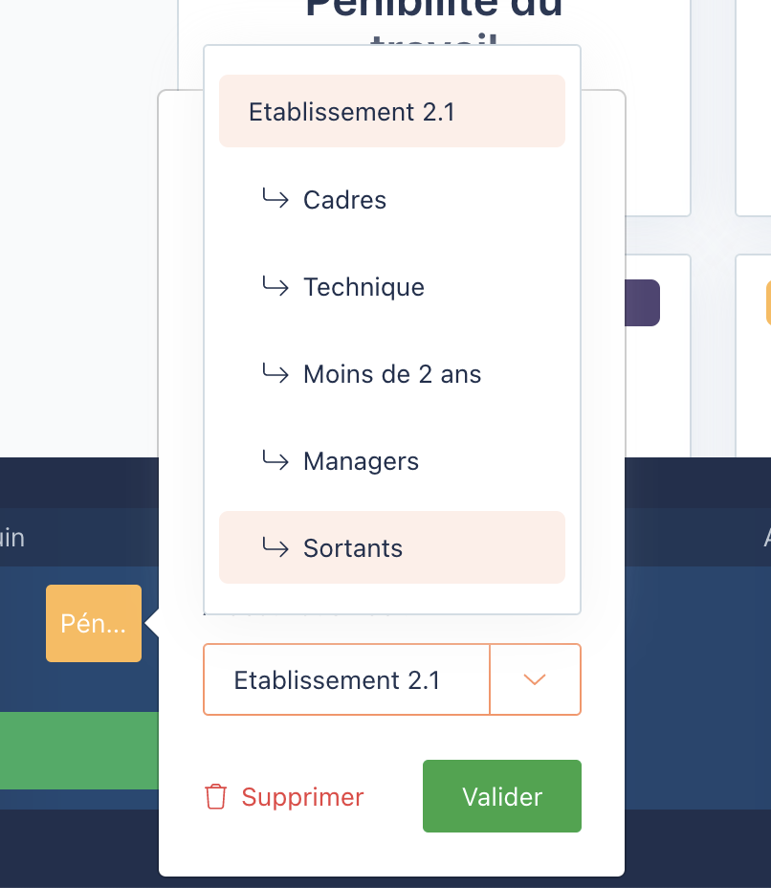Click the red trash can icon
Screen dimensions: 771x888
[216, 797]
